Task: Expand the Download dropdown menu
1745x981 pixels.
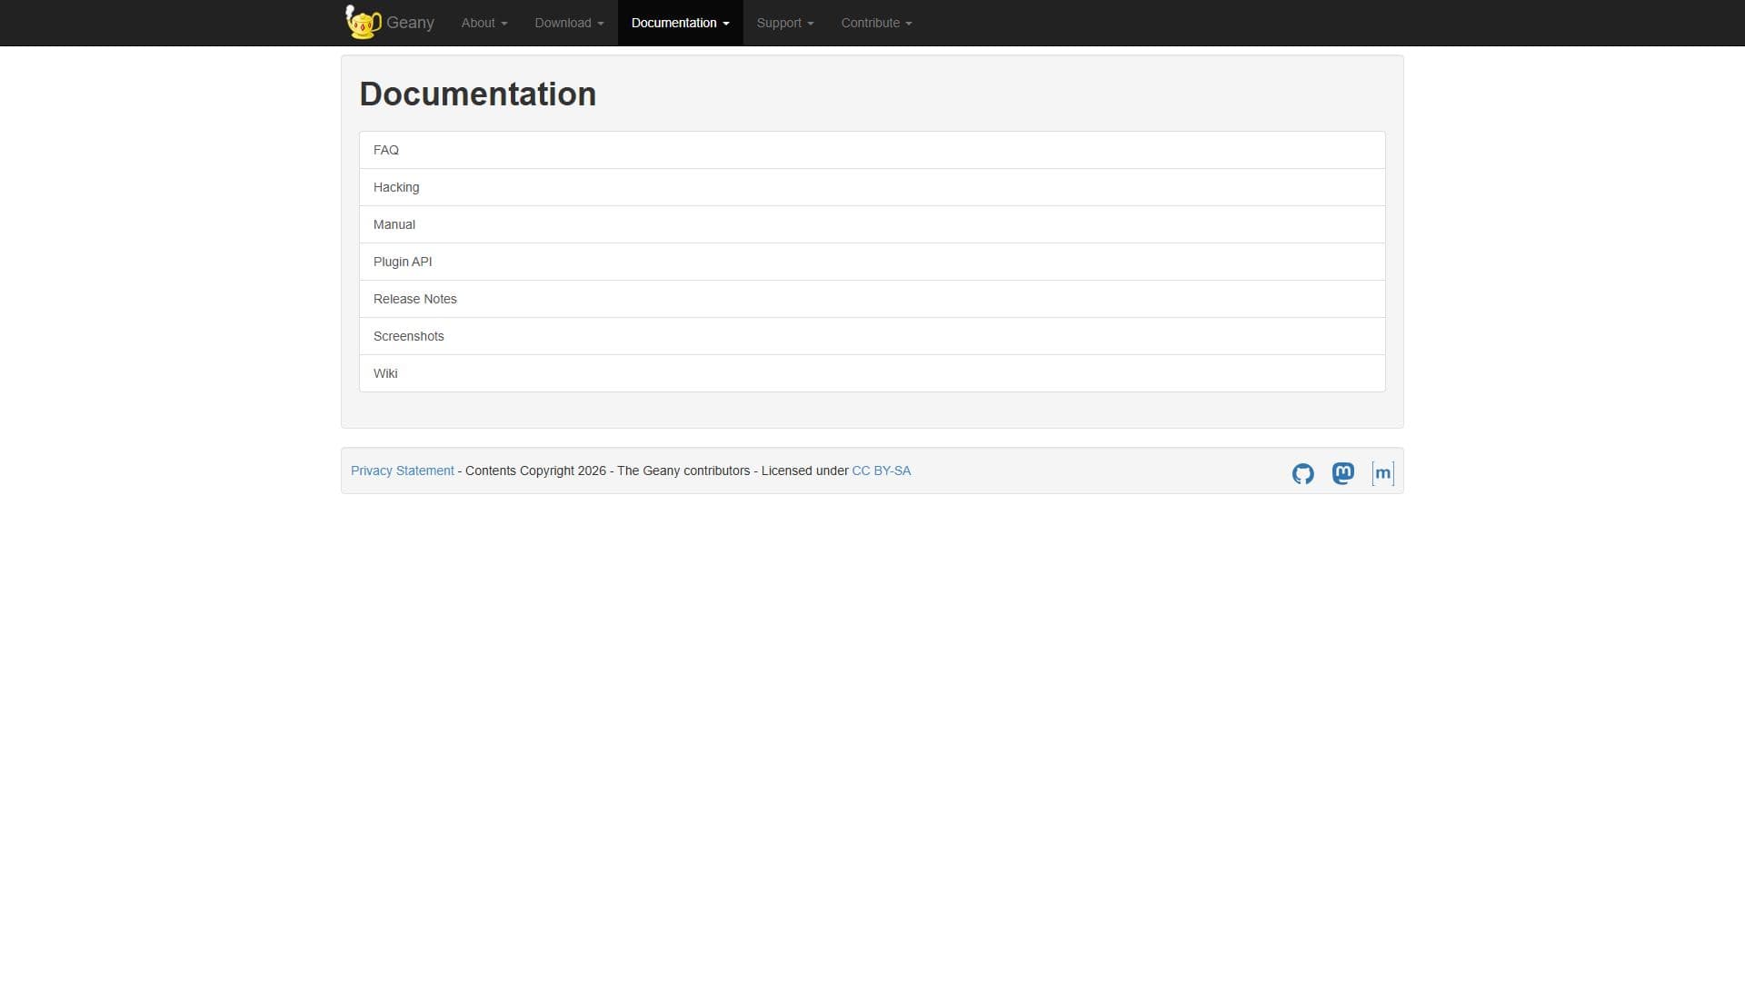Action: pyautogui.click(x=569, y=23)
